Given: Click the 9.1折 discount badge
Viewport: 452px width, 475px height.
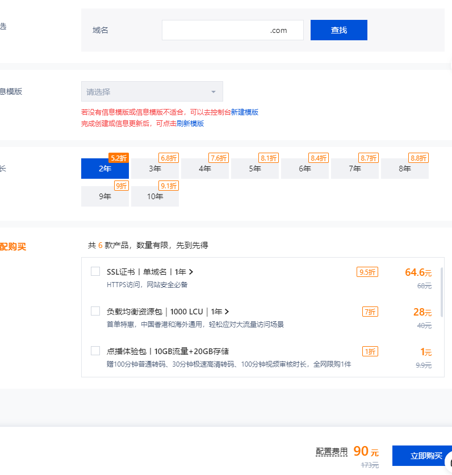Looking at the screenshot, I should coord(169,186).
